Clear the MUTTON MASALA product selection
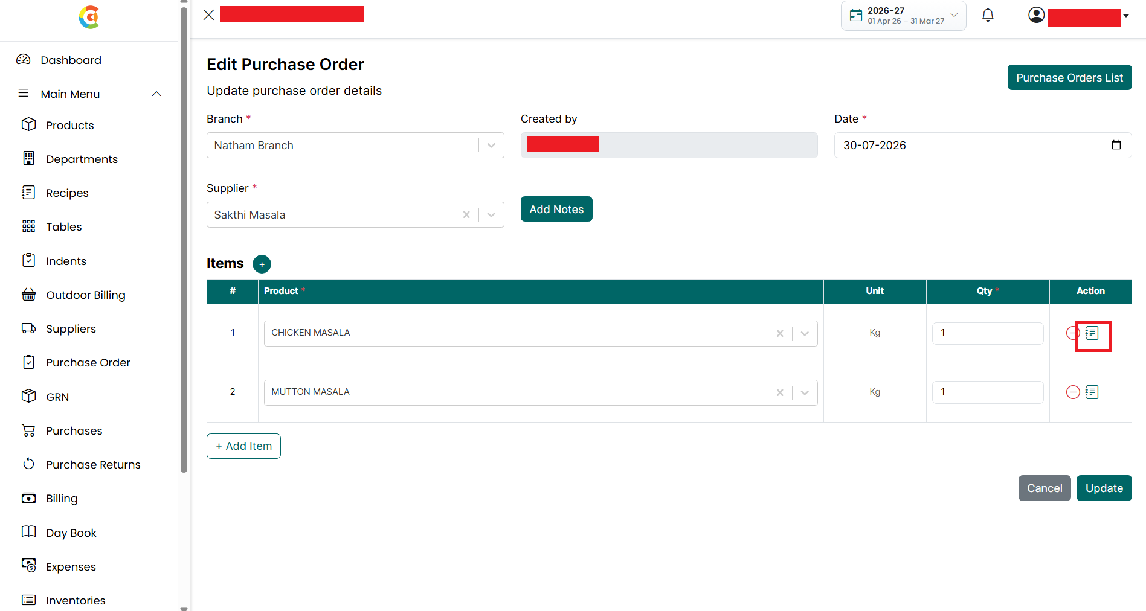This screenshot has width=1146, height=611. 780,392
